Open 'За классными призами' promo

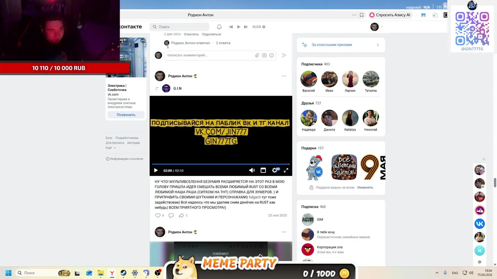pyautogui.click(x=341, y=45)
